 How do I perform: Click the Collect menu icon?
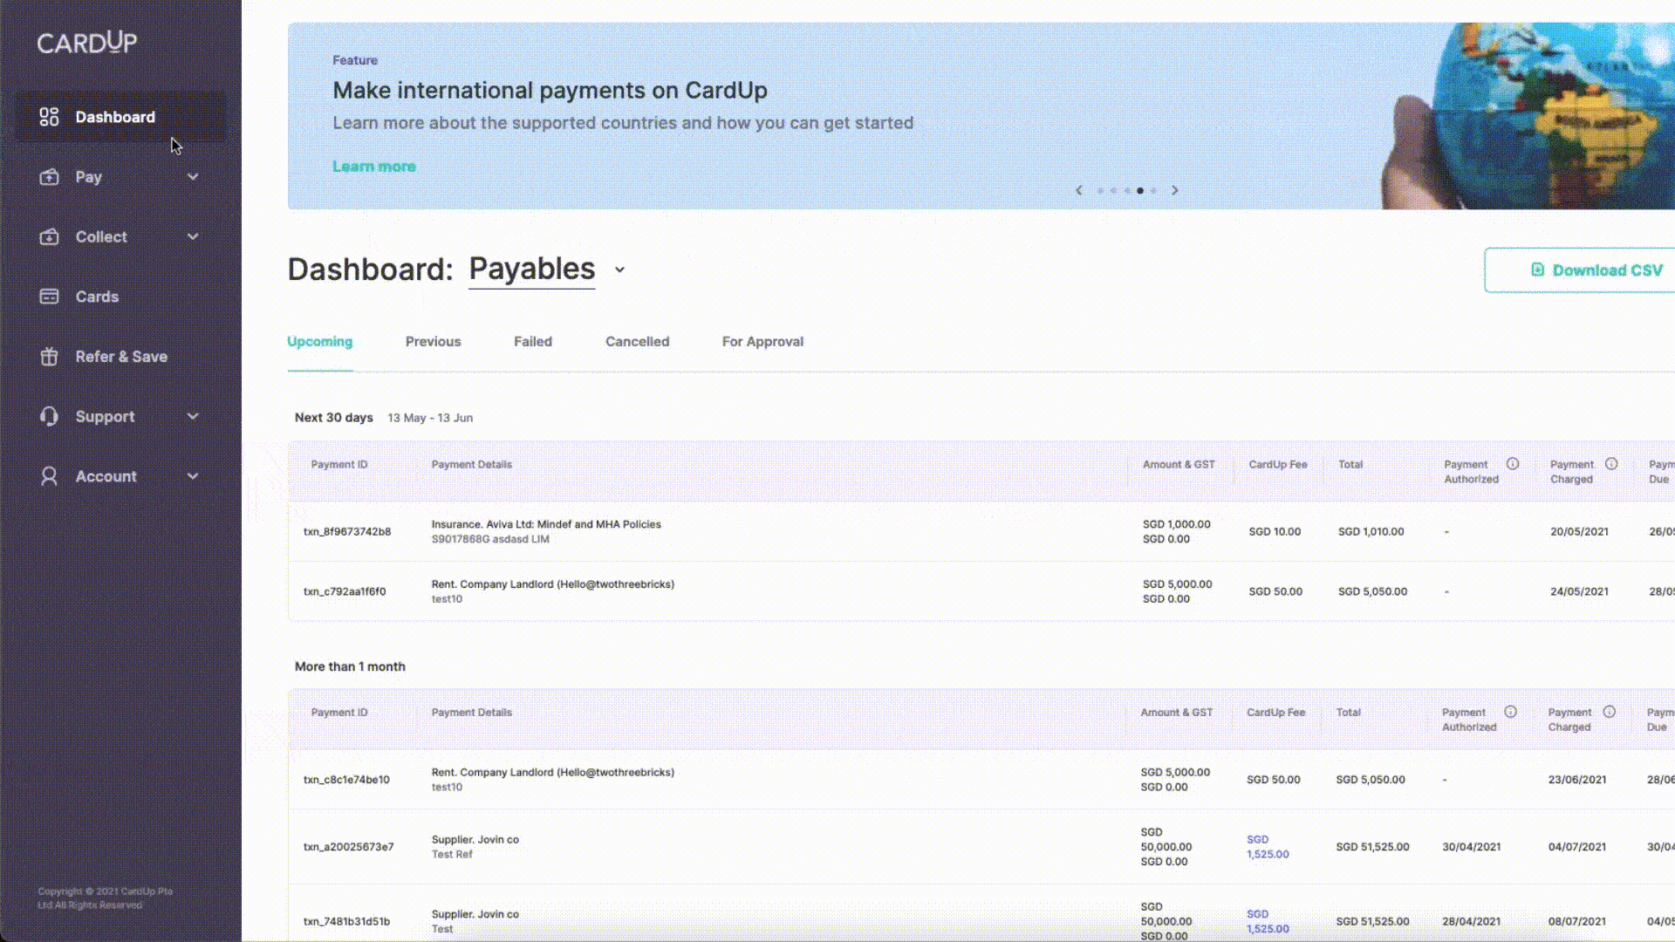tap(48, 237)
